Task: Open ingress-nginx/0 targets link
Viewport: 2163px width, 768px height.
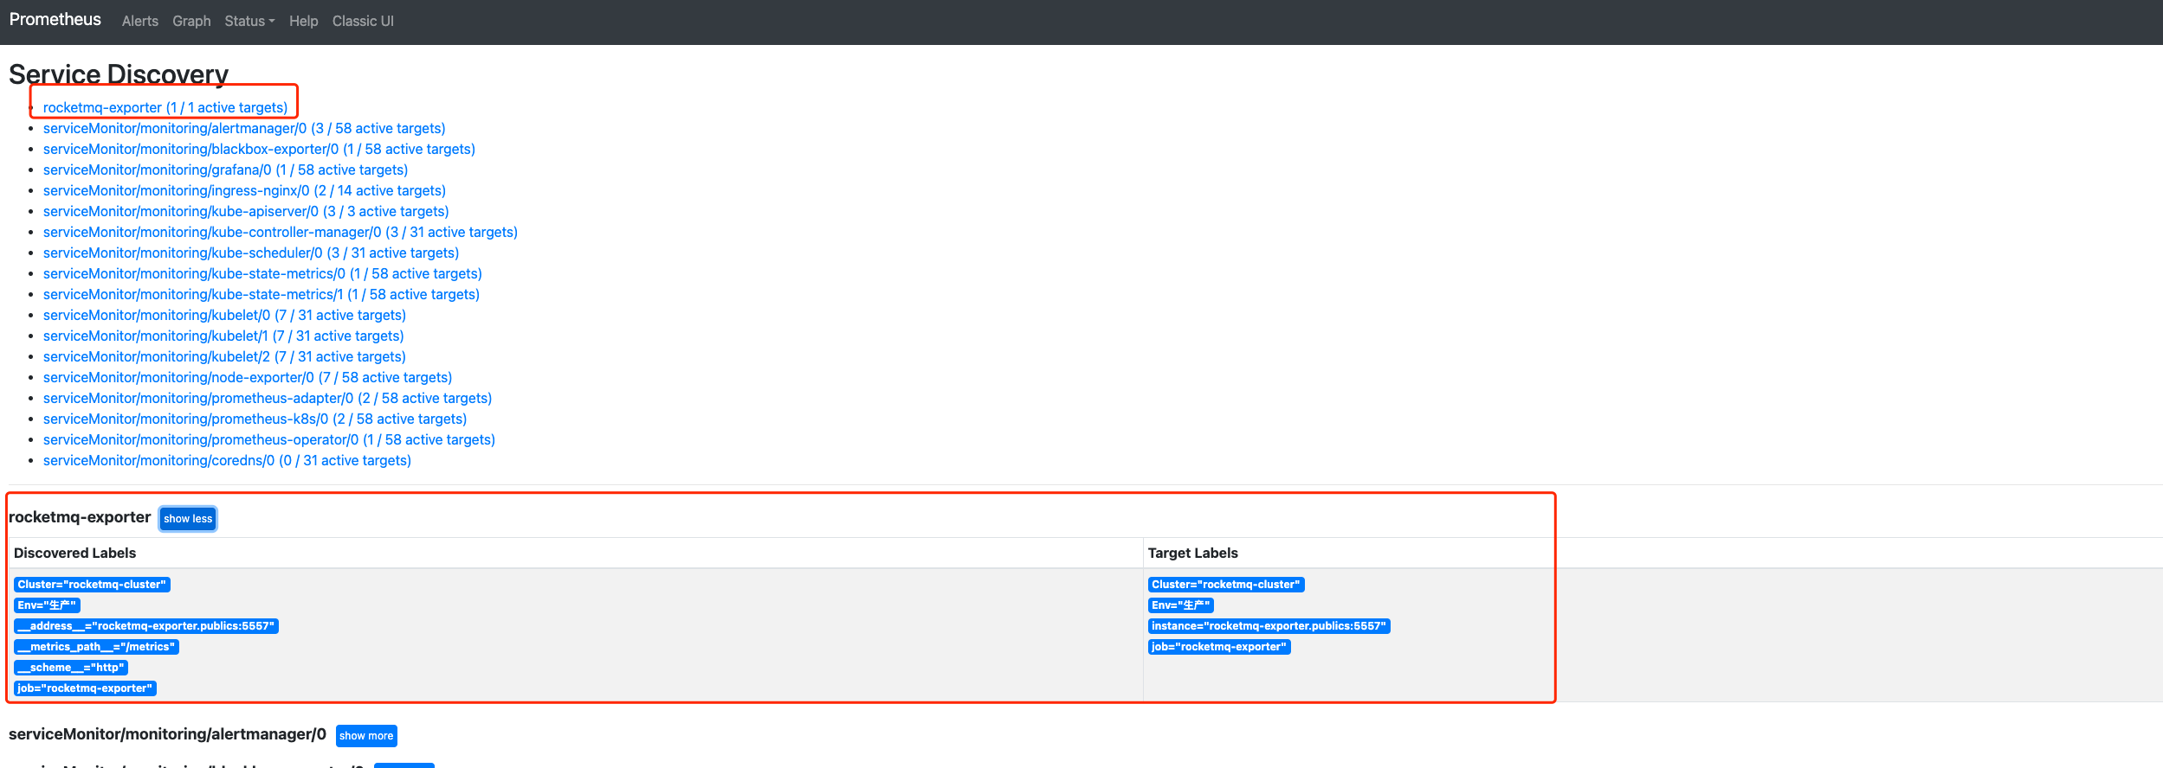Action: tap(244, 190)
